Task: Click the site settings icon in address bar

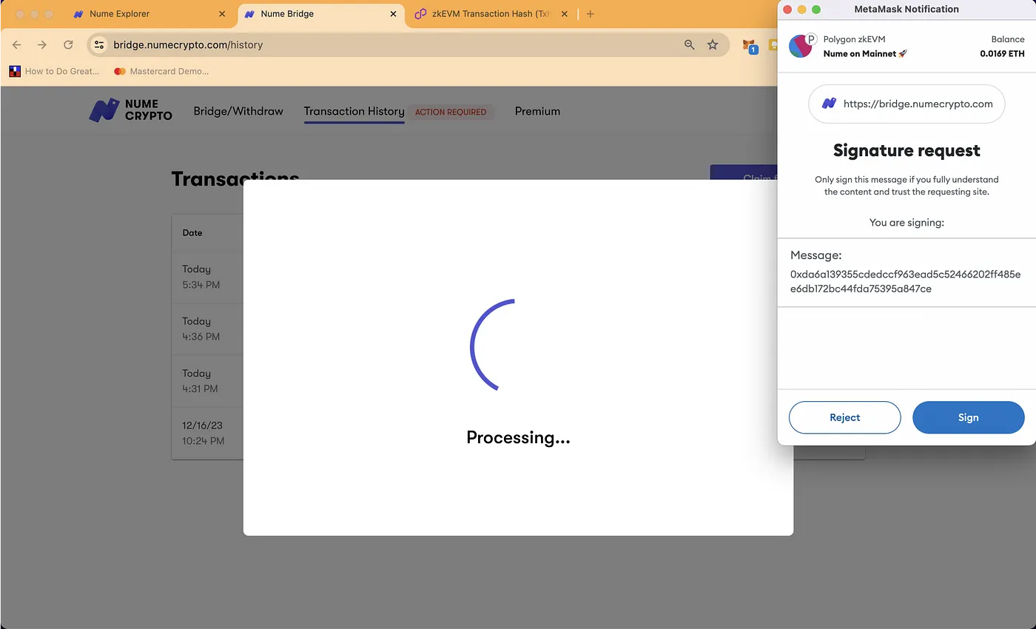Action: coord(100,45)
